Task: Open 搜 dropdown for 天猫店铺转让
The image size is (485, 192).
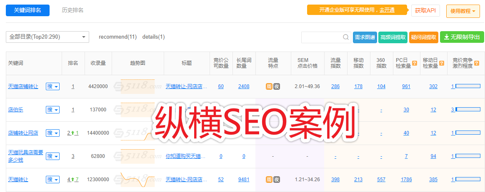Action: coord(52,86)
